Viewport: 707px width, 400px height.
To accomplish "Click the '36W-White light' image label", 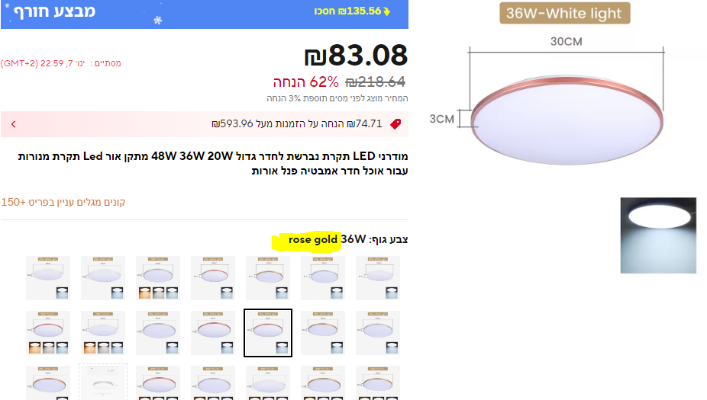I will coord(565,13).
